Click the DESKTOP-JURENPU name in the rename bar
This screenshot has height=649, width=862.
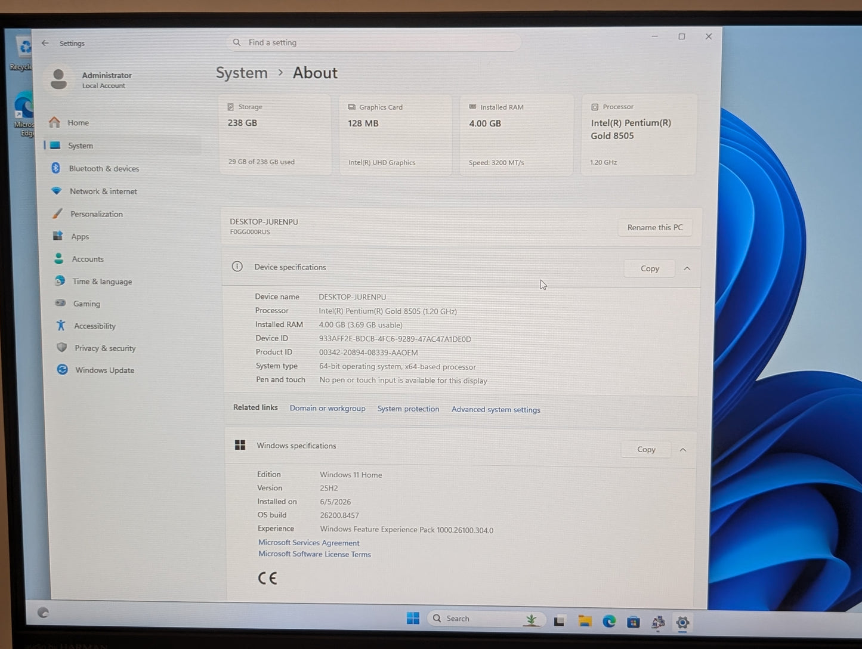pos(264,221)
